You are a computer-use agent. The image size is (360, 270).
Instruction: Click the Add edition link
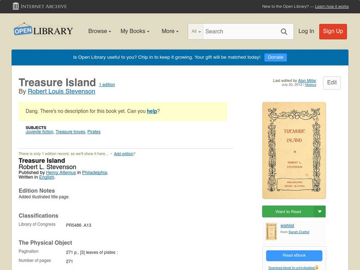124,154
